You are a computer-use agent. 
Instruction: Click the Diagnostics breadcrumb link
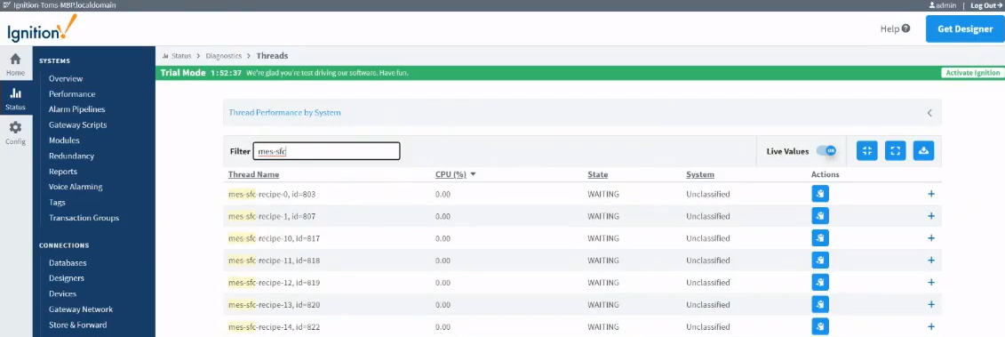pyautogui.click(x=224, y=56)
